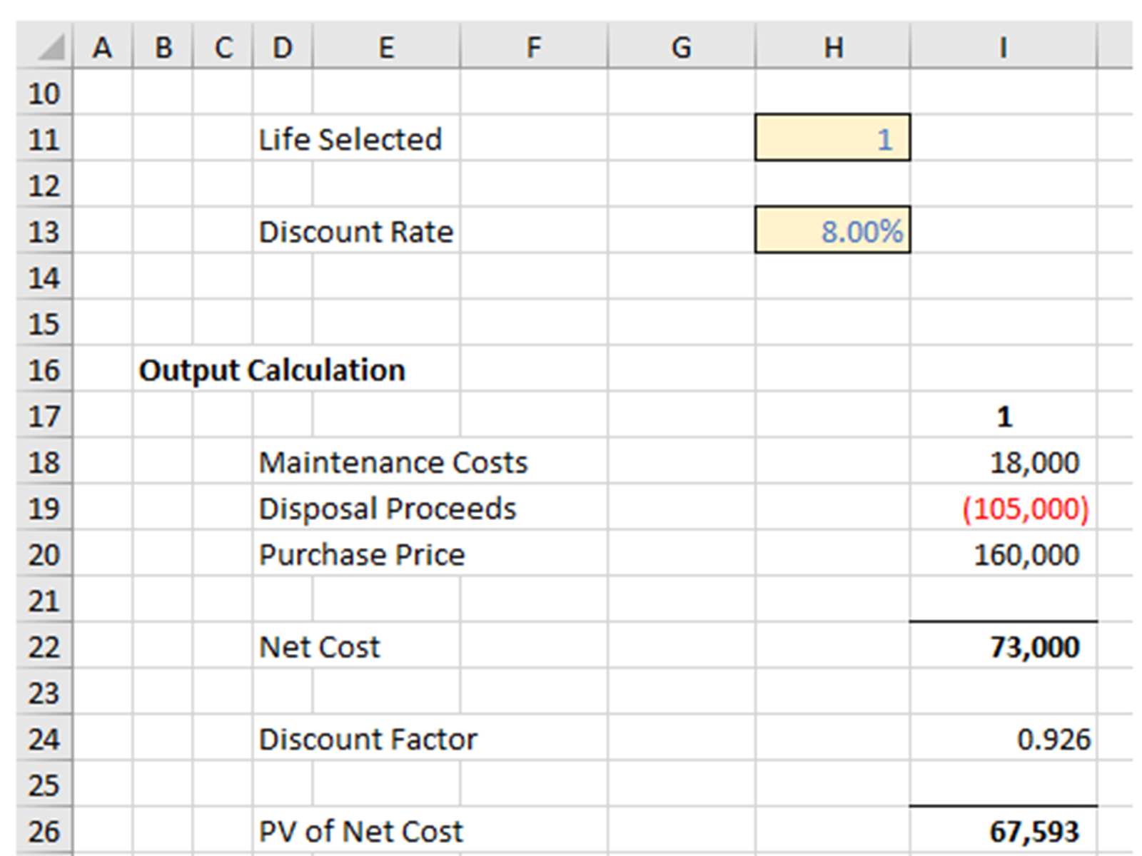Select row 16 header
This screenshot has width=1142, height=856.
coord(44,370)
